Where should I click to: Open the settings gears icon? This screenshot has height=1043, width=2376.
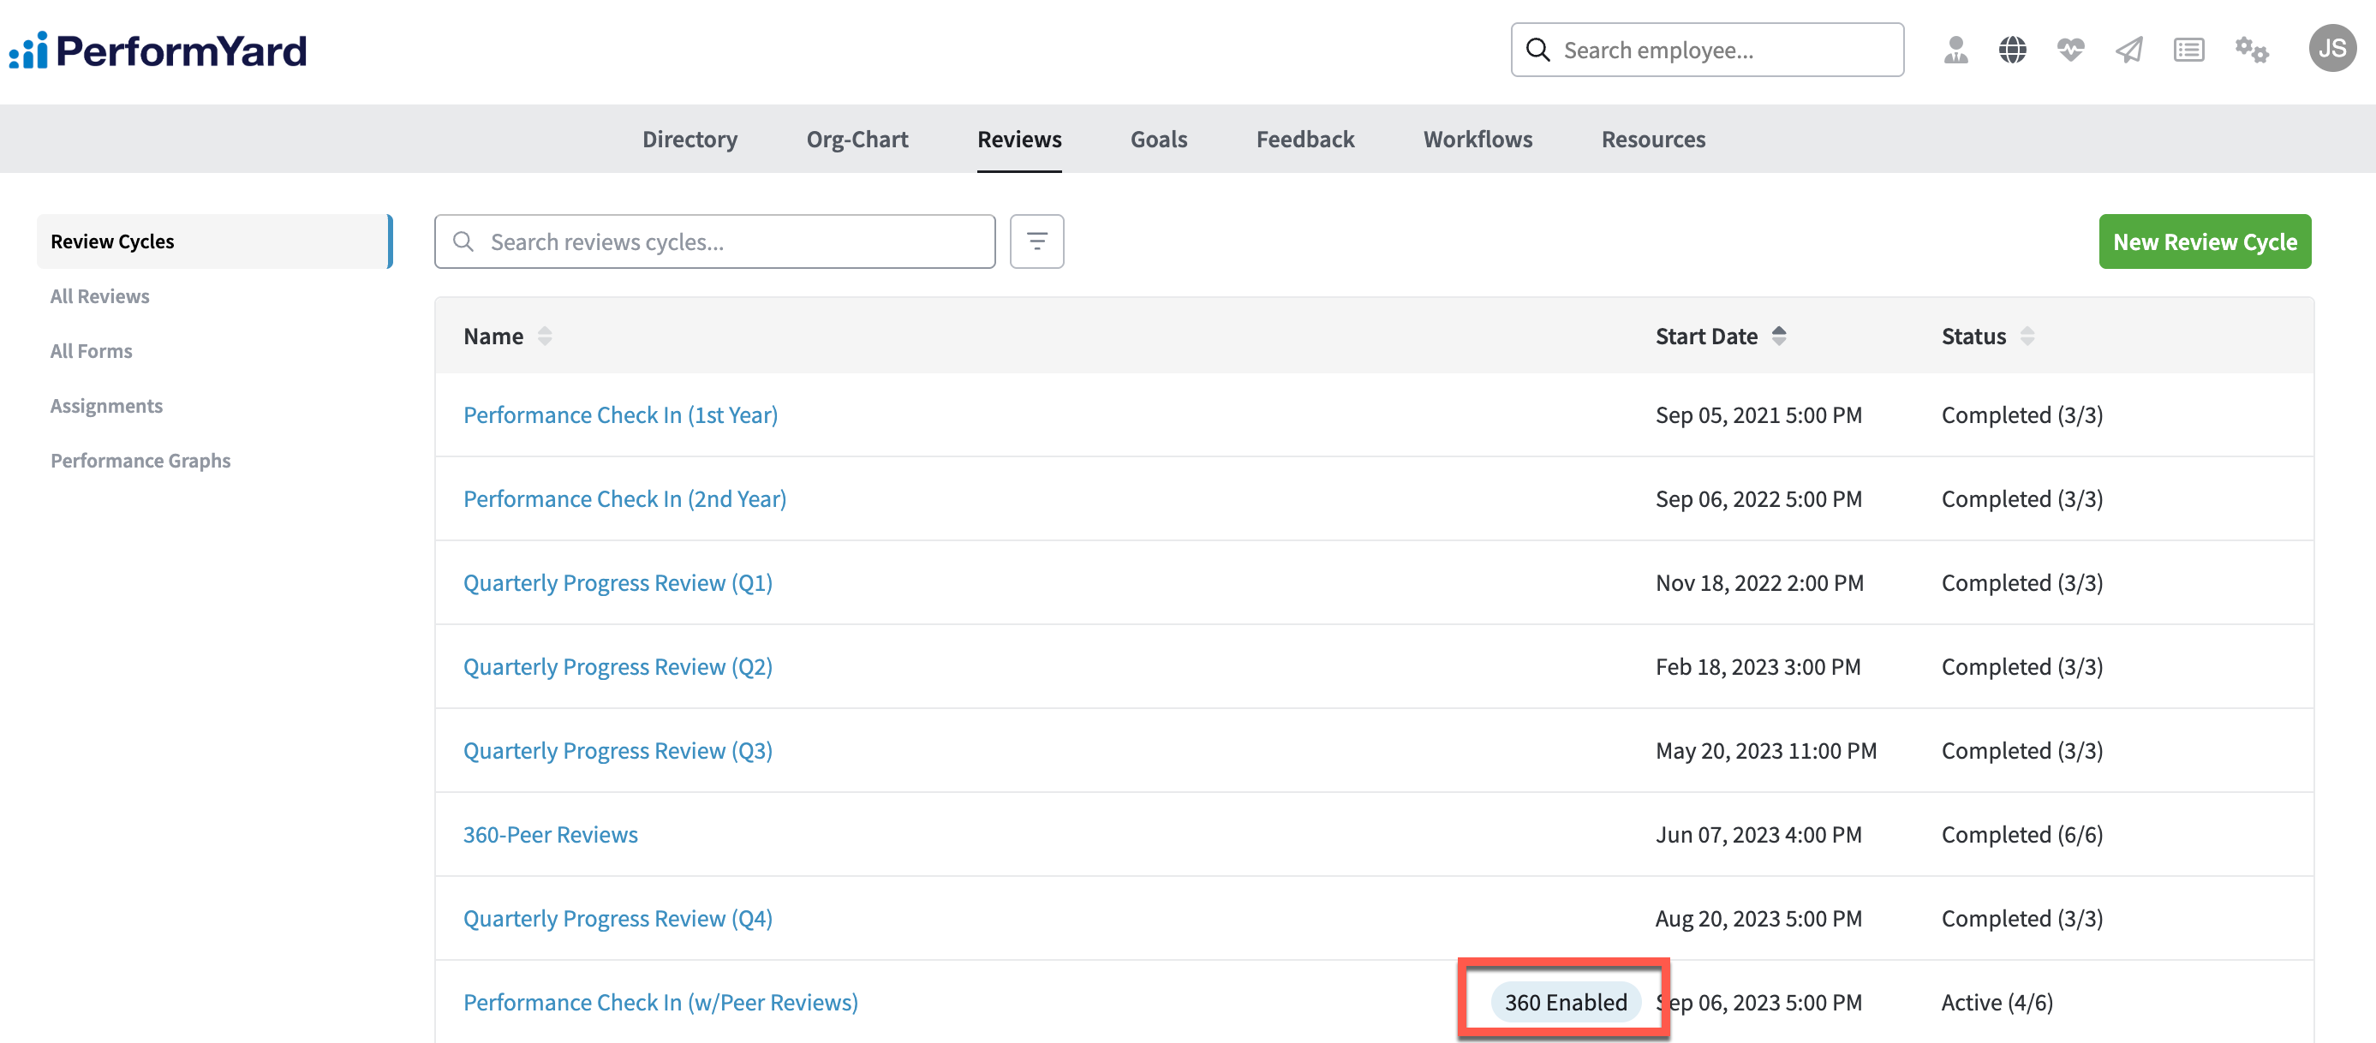(2251, 50)
